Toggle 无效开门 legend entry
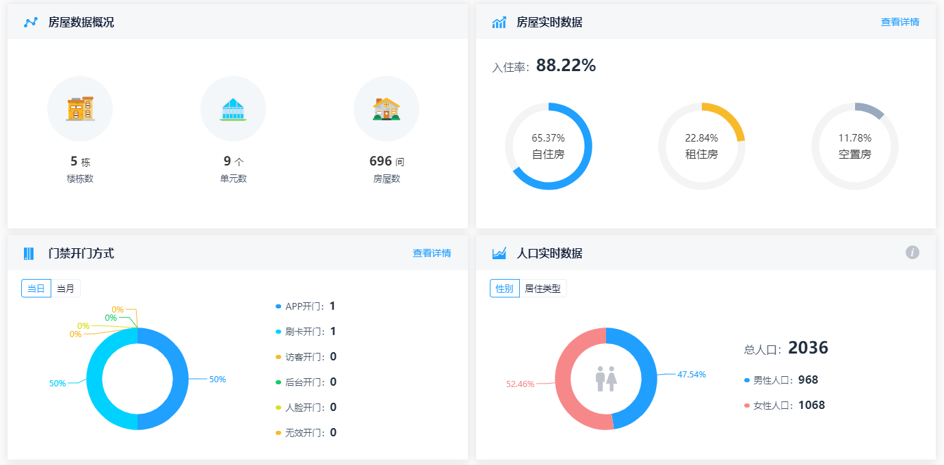 [306, 433]
